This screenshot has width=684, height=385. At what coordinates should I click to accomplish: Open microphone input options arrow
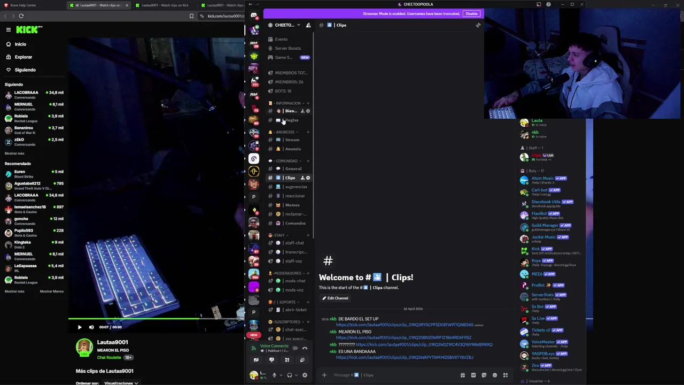tap(281, 375)
